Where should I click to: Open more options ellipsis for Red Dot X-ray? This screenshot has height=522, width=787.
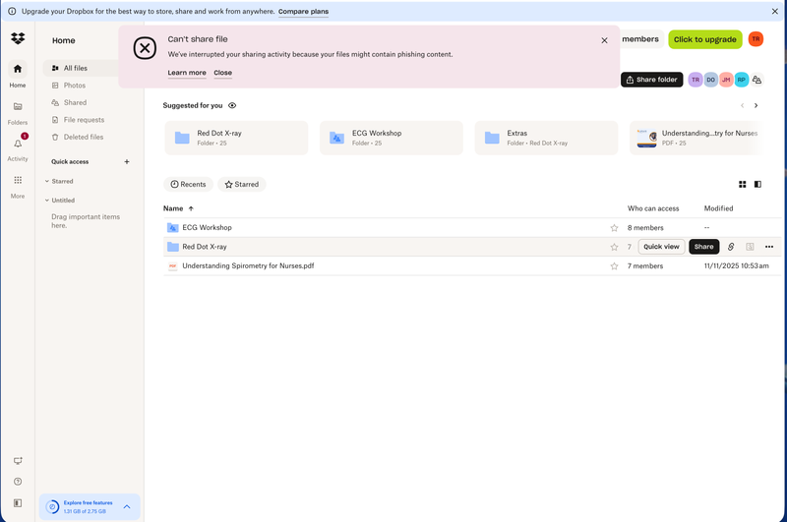pos(769,247)
